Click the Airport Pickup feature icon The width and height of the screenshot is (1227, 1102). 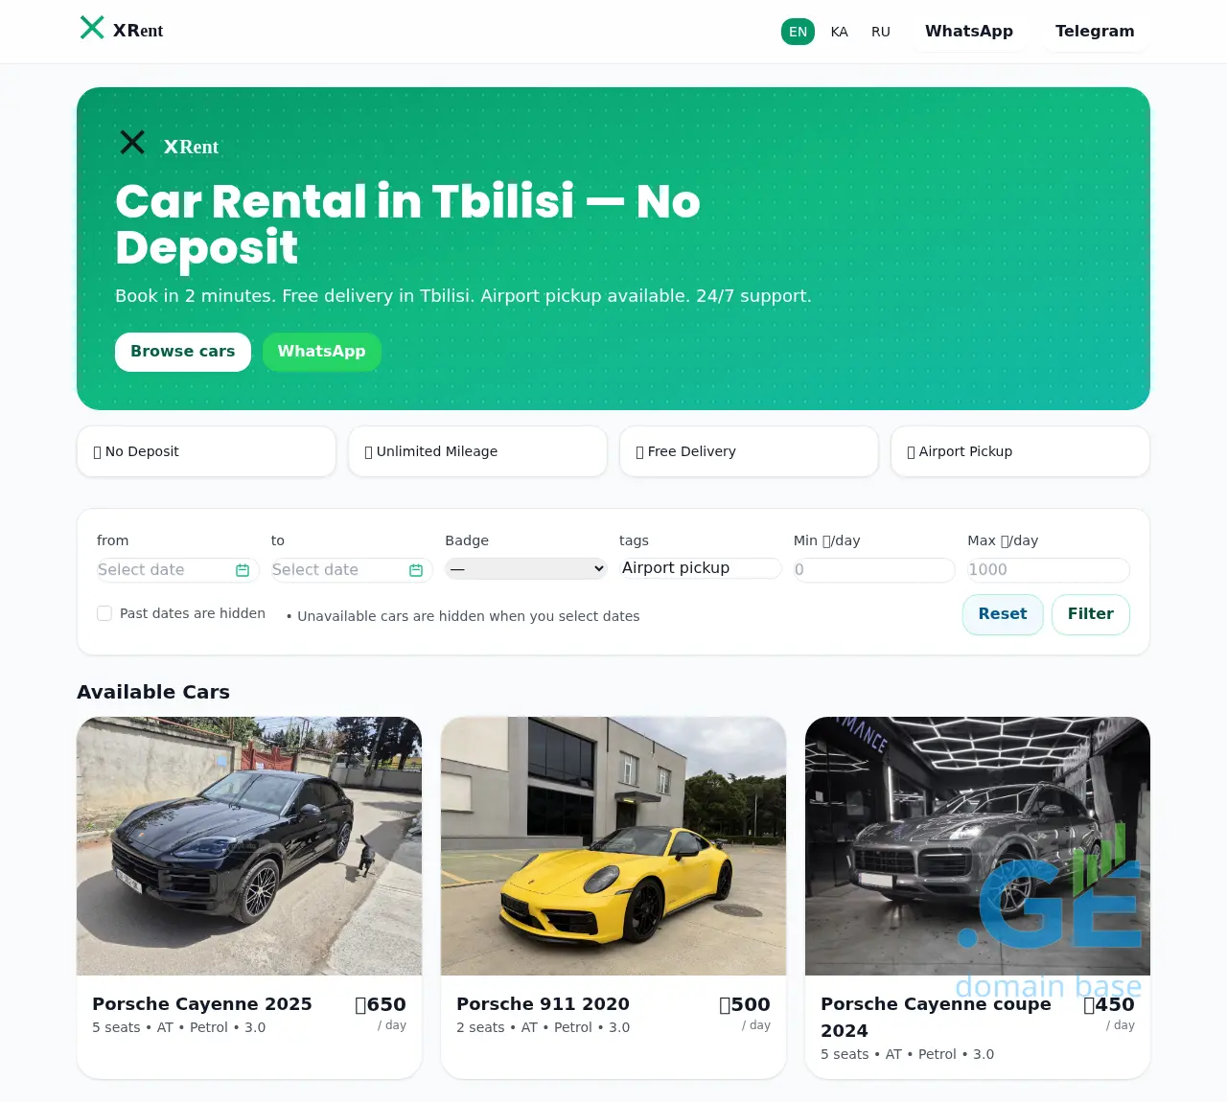click(x=911, y=452)
